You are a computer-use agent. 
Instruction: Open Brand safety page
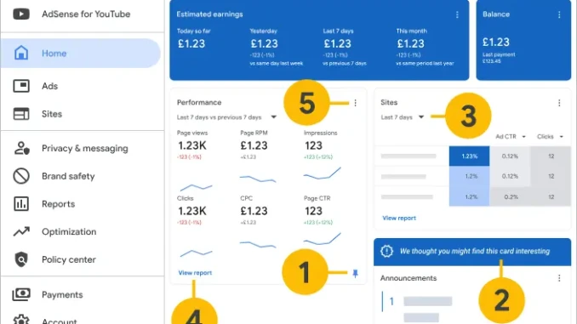point(68,176)
